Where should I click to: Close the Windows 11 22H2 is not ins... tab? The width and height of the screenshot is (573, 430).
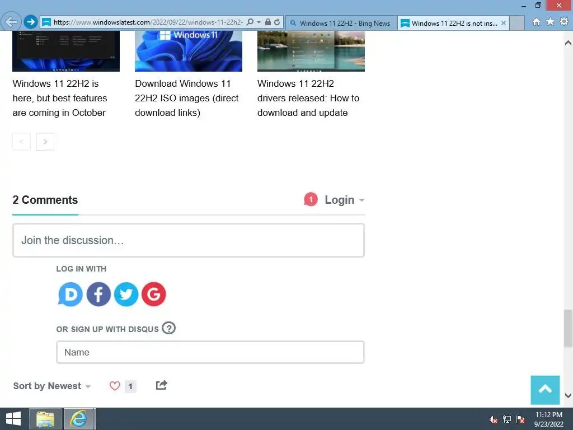(504, 23)
